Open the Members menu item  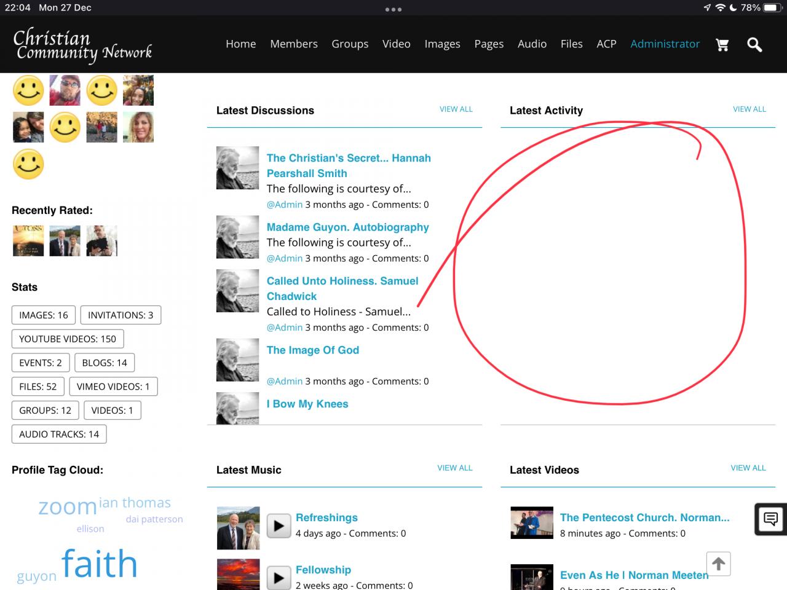coord(294,44)
